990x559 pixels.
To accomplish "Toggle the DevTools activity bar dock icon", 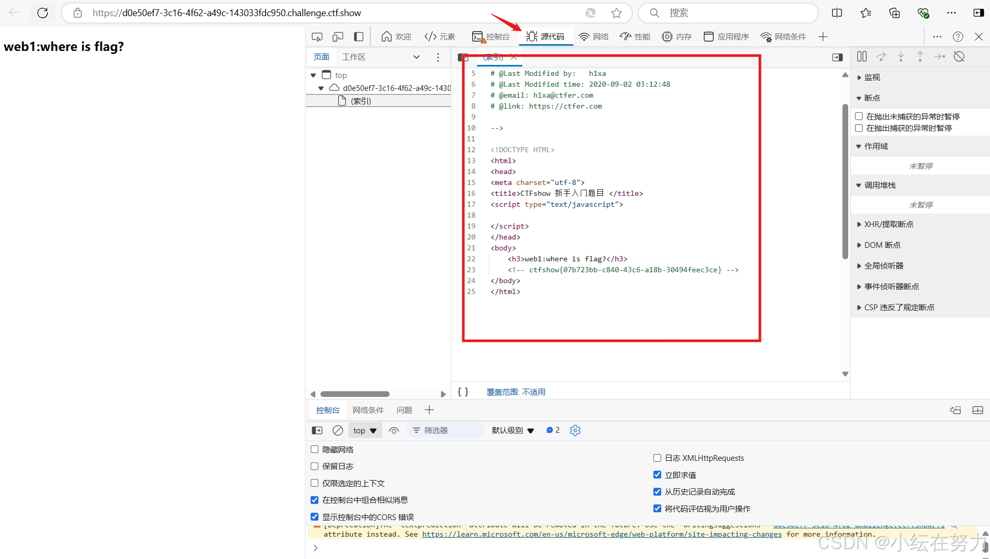I will tap(358, 37).
